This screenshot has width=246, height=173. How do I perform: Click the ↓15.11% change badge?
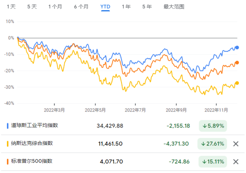[213, 161]
